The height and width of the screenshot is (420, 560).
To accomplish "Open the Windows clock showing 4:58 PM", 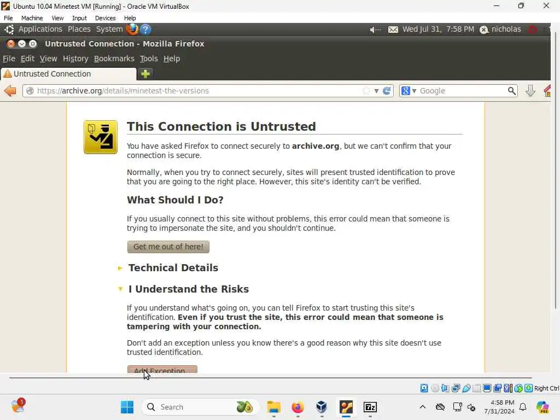I will tap(499, 407).
